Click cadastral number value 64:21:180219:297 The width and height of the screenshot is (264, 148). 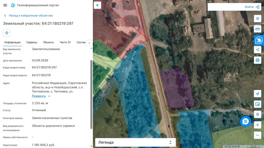(x=44, y=67)
